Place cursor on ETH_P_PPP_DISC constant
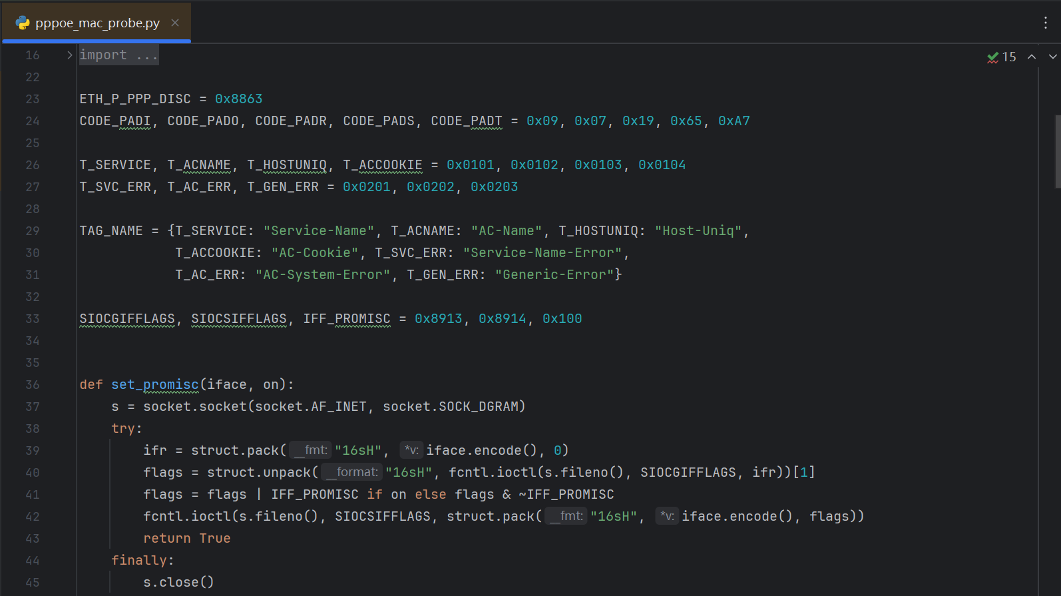 click(x=135, y=99)
